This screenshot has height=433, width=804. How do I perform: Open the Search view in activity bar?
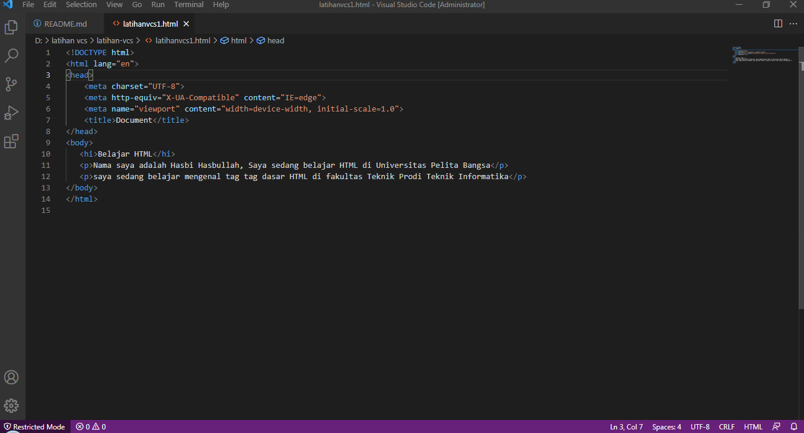11,56
